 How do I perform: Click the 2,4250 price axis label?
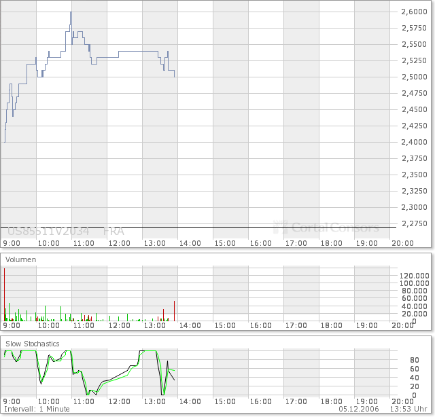tap(414, 126)
